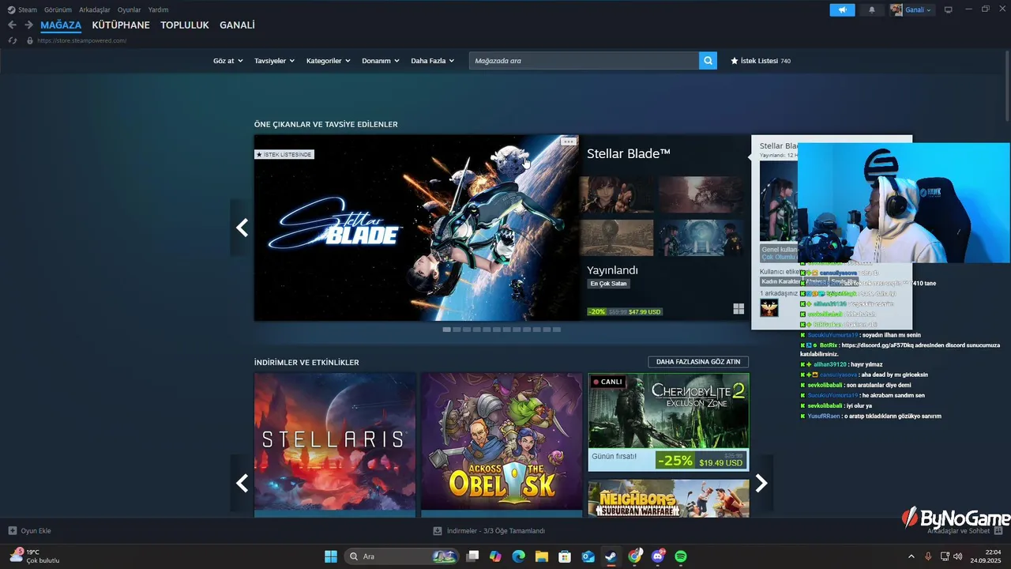
Task: Open the Ganali account dropdown
Action: pyautogui.click(x=911, y=10)
